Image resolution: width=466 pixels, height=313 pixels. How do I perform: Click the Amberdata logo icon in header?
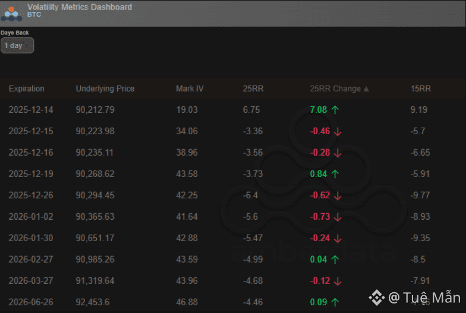click(x=12, y=12)
